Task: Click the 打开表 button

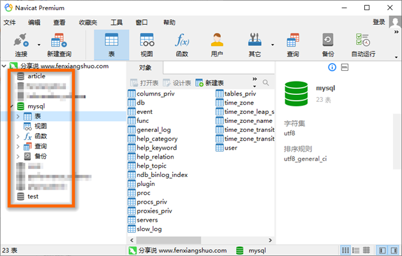Action: click(x=144, y=83)
